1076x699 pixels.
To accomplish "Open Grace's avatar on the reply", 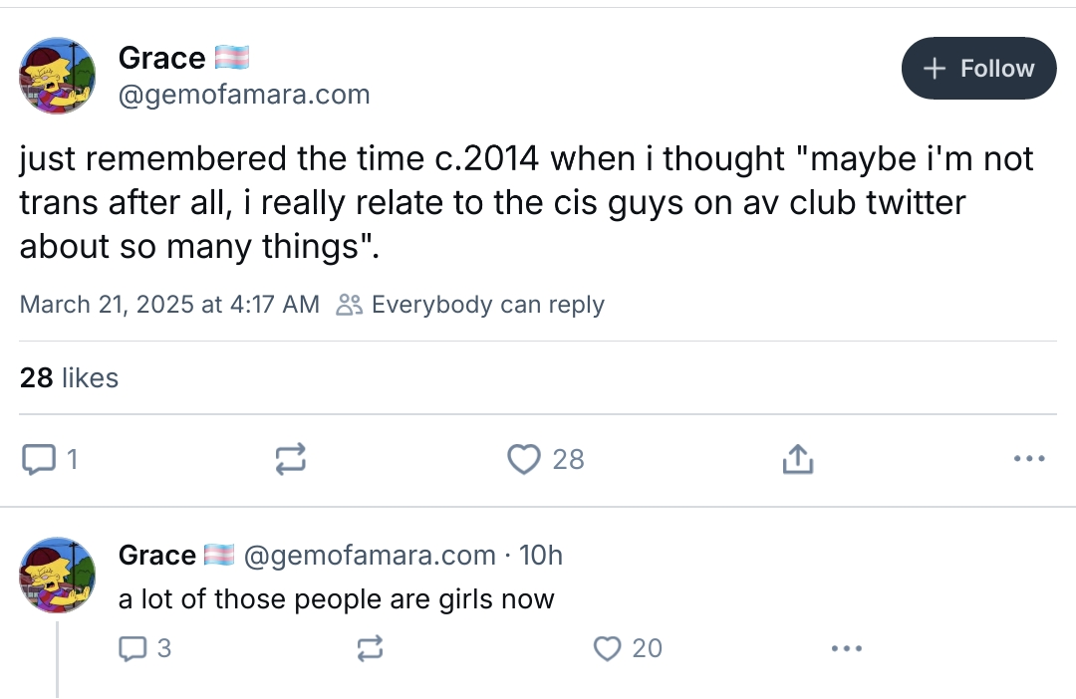I will point(58,575).
